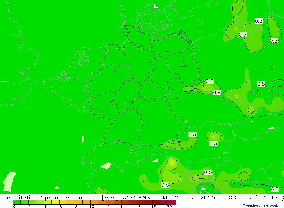Click the 'Precipitation' title word
Image resolution: width=284 pixels, height=208 pixels.
coord(19,197)
